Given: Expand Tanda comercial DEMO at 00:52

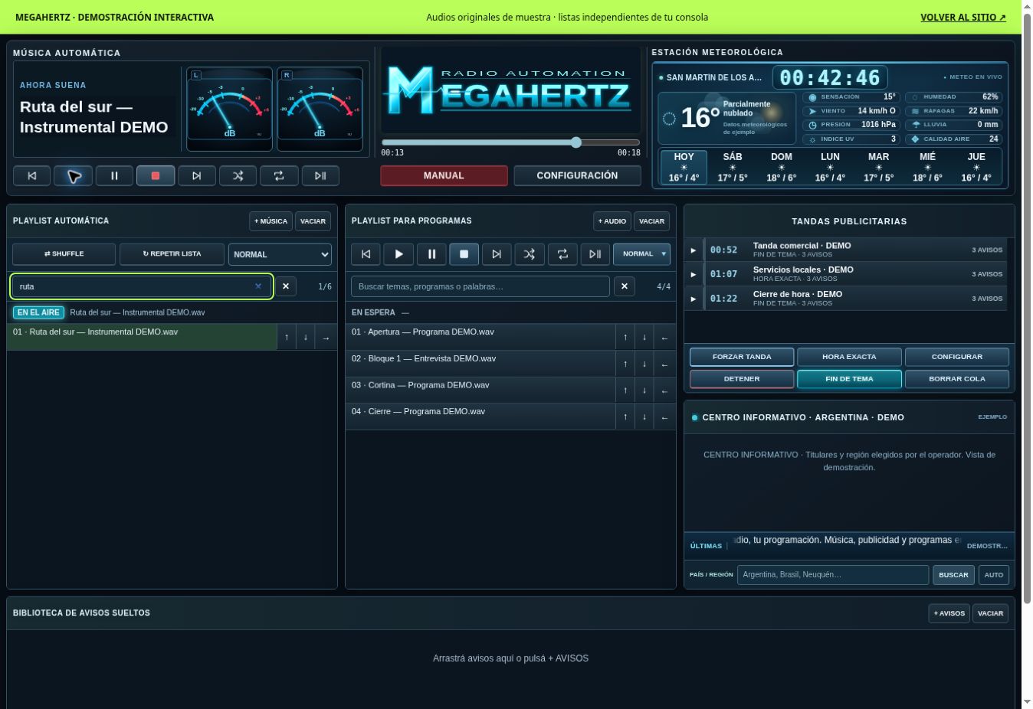Looking at the screenshot, I should pos(694,250).
